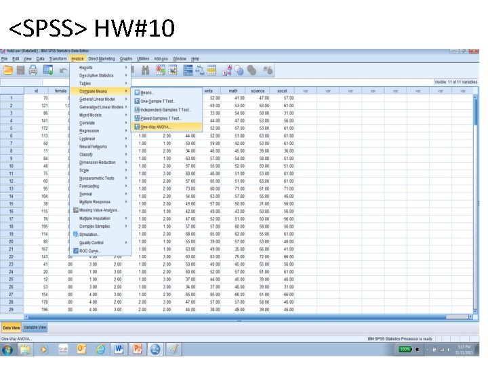
Task: Open the Utilities menu
Action: [x=143, y=59]
